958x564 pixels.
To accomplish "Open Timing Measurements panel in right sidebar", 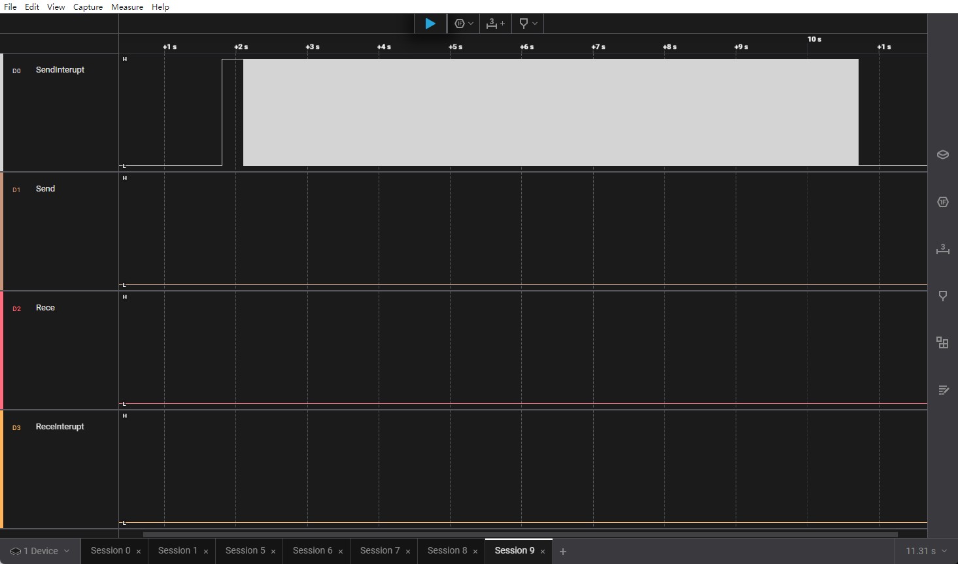I will [942, 249].
